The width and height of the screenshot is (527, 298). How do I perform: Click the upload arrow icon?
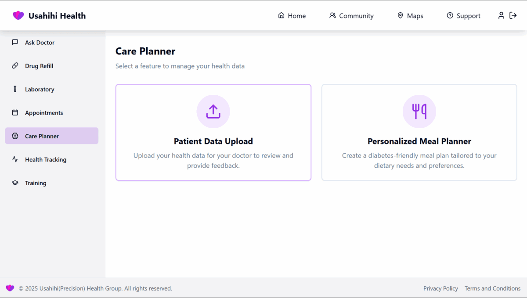[213, 111]
